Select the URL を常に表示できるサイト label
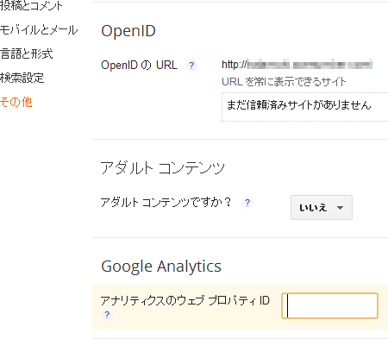This screenshot has width=388, height=339. click(284, 82)
